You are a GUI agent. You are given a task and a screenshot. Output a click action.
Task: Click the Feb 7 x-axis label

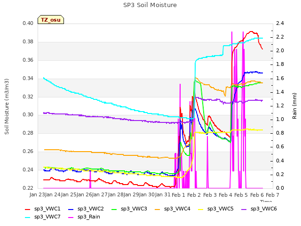click(x=273, y=195)
